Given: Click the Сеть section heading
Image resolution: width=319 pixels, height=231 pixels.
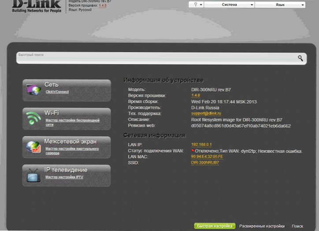Looking at the screenshot, I should (x=52, y=85).
